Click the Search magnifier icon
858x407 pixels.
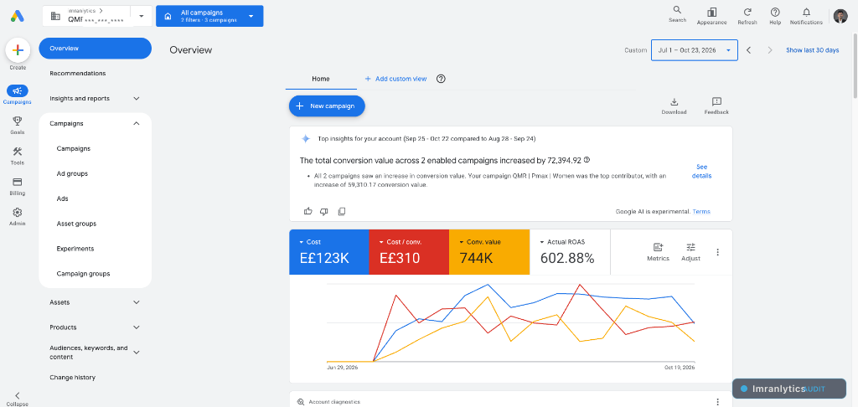click(677, 10)
